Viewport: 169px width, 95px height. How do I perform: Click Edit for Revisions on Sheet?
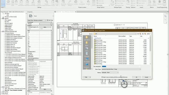(45, 89)
